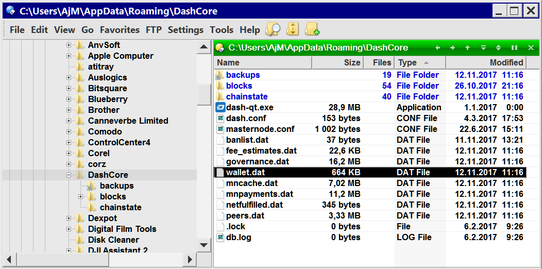Sort by the Size column header
The height and width of the screenshot is (269, 542).
point(337,62)
